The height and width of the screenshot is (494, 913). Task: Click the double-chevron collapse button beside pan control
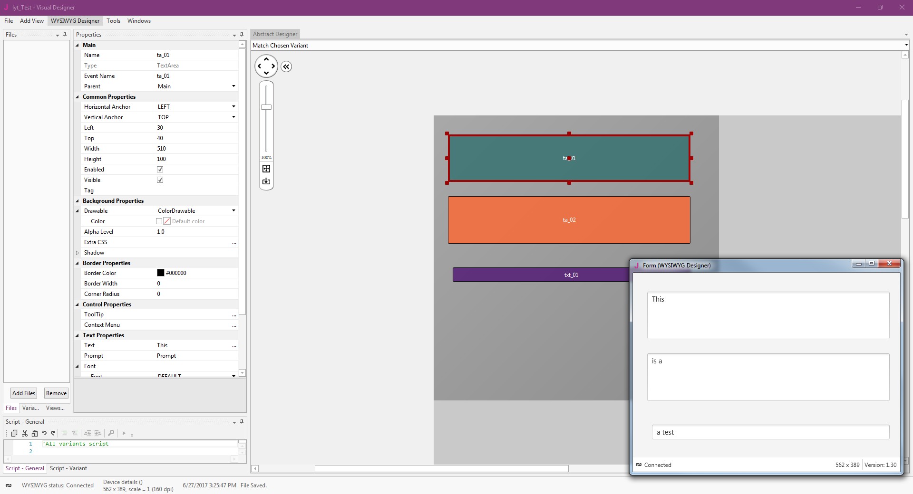(x=286, y=66)
